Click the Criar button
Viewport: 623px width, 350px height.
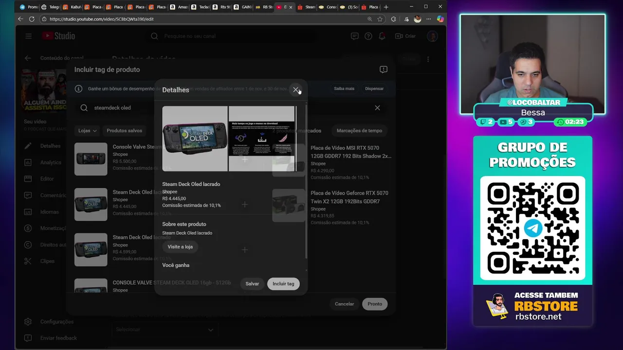[x=405, y=36]
